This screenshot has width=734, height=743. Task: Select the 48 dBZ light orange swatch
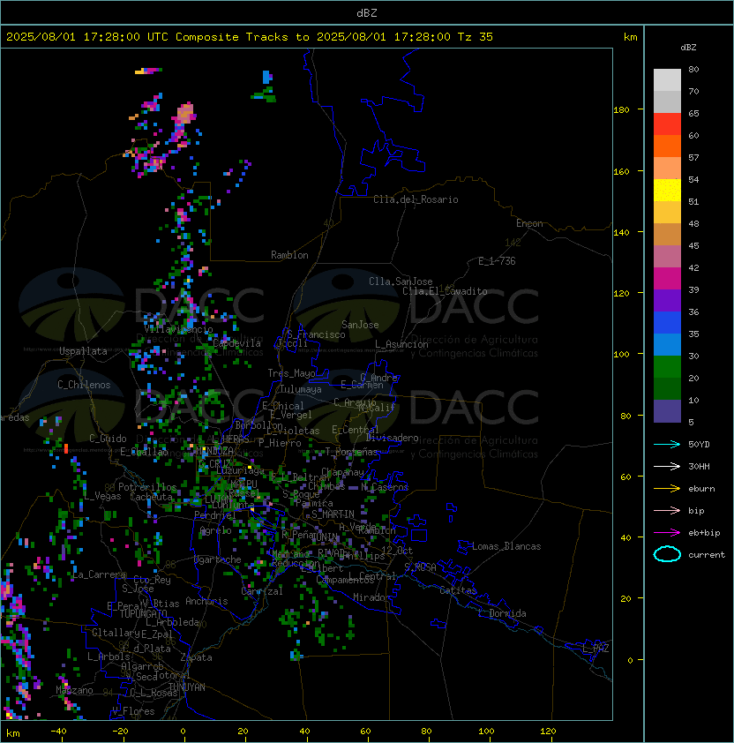pos(667,213)
